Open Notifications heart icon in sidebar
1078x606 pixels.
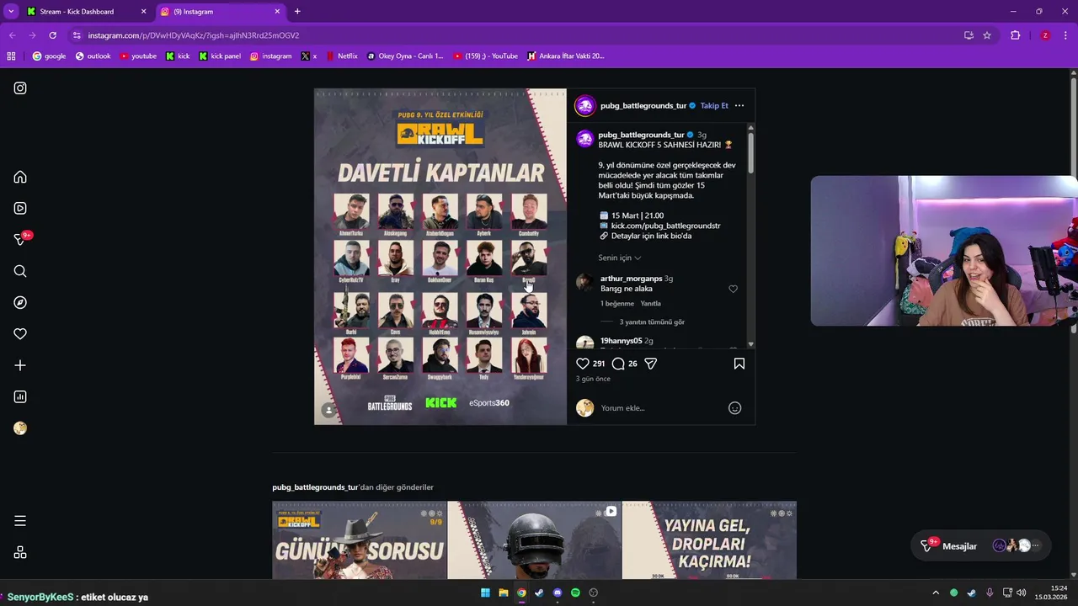pyautogui.click(x=20, y=334)
